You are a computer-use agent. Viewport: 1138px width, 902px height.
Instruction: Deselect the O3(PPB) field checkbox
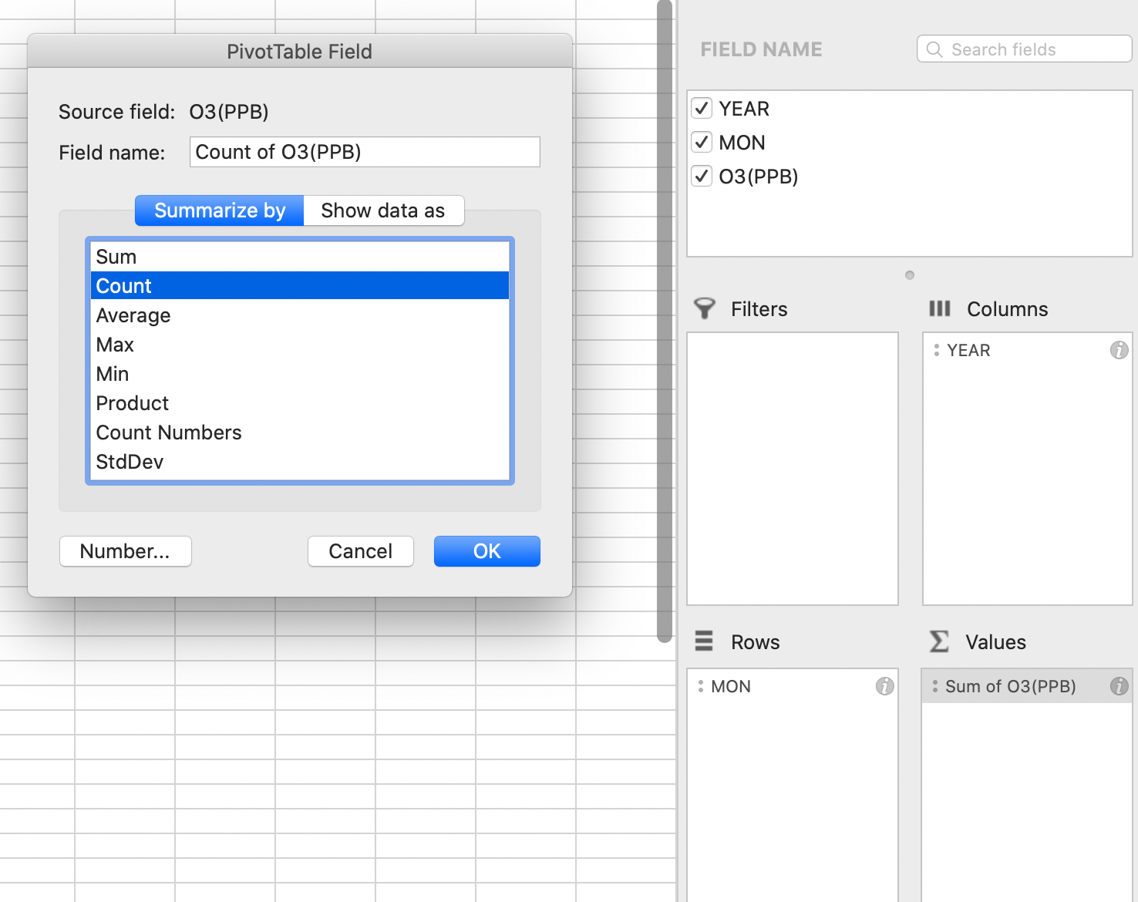(x=702, y=177)
